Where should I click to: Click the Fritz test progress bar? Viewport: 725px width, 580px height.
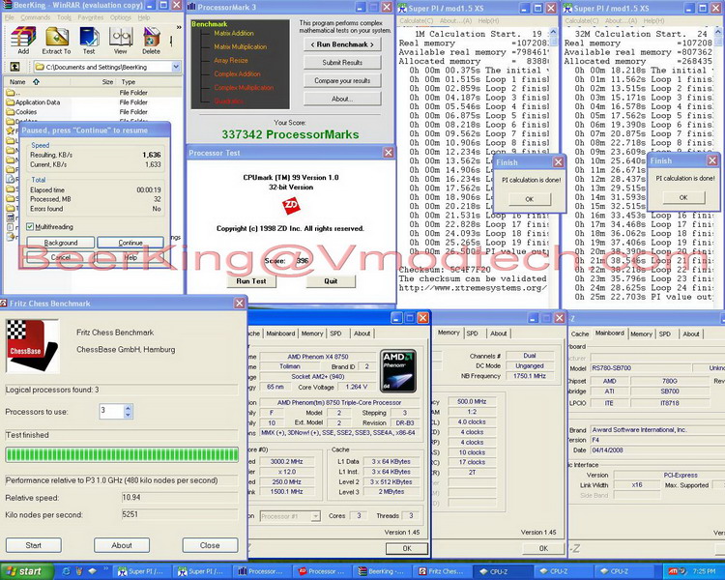[122, 454]
